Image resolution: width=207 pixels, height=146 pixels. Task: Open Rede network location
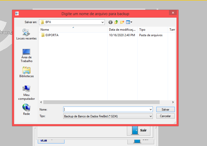point(26,110)
